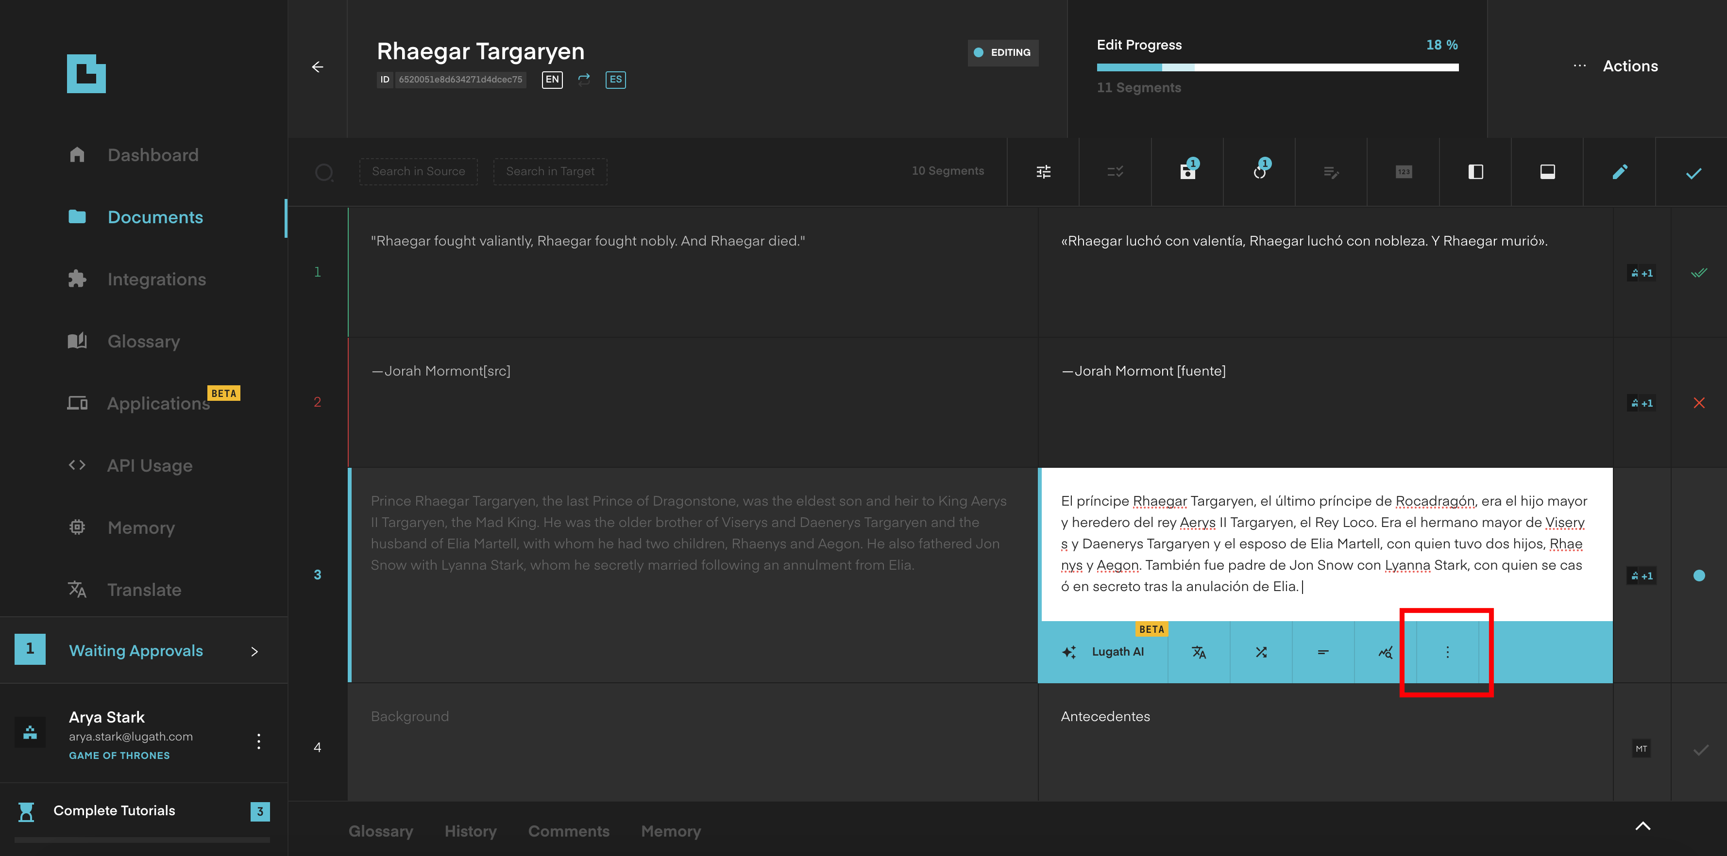Click segment 3 +1 contributors badge
This screenshot has height=856, width=1727.
[x=1641, y=576]
